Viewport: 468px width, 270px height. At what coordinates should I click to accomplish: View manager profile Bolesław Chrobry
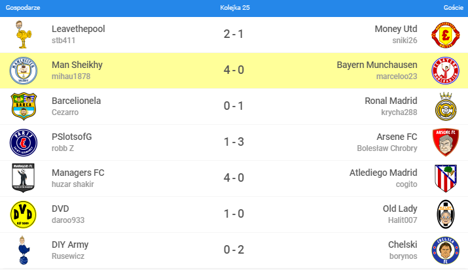point(387,148)
